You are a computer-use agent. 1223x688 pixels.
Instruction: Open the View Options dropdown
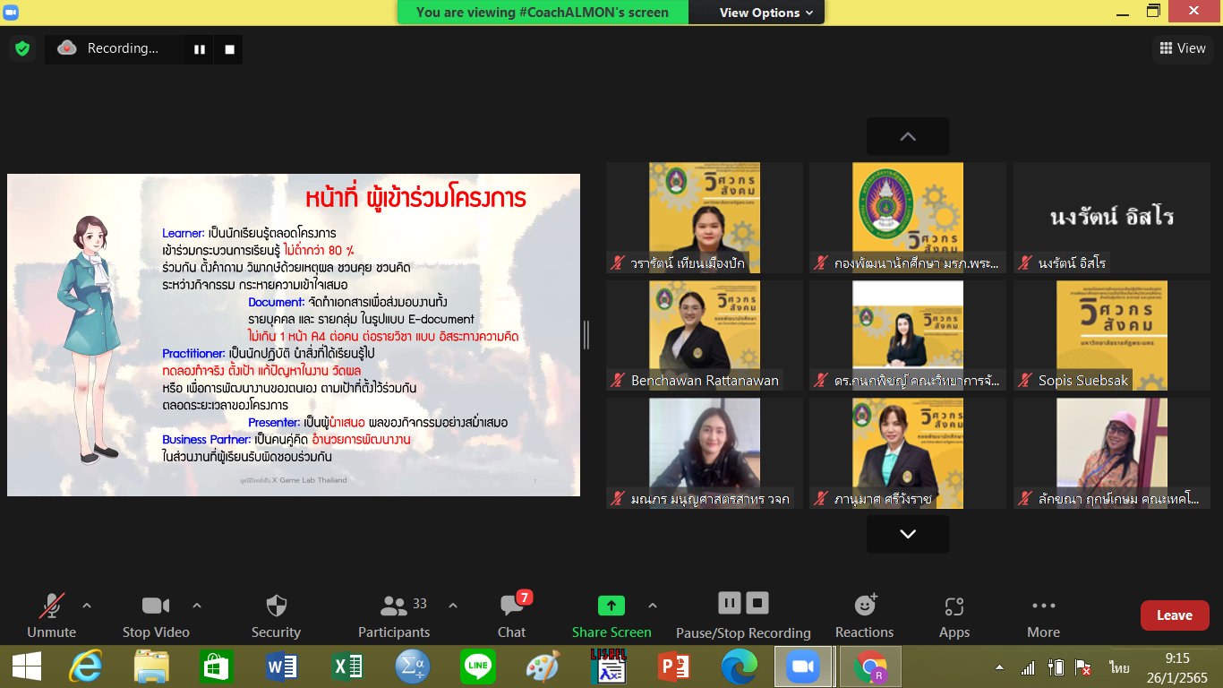pos(766,13)
